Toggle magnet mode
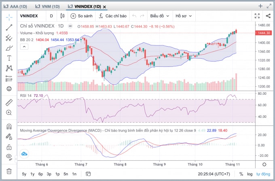Viewport: 275px width, 181px height. tap(9, 126)
